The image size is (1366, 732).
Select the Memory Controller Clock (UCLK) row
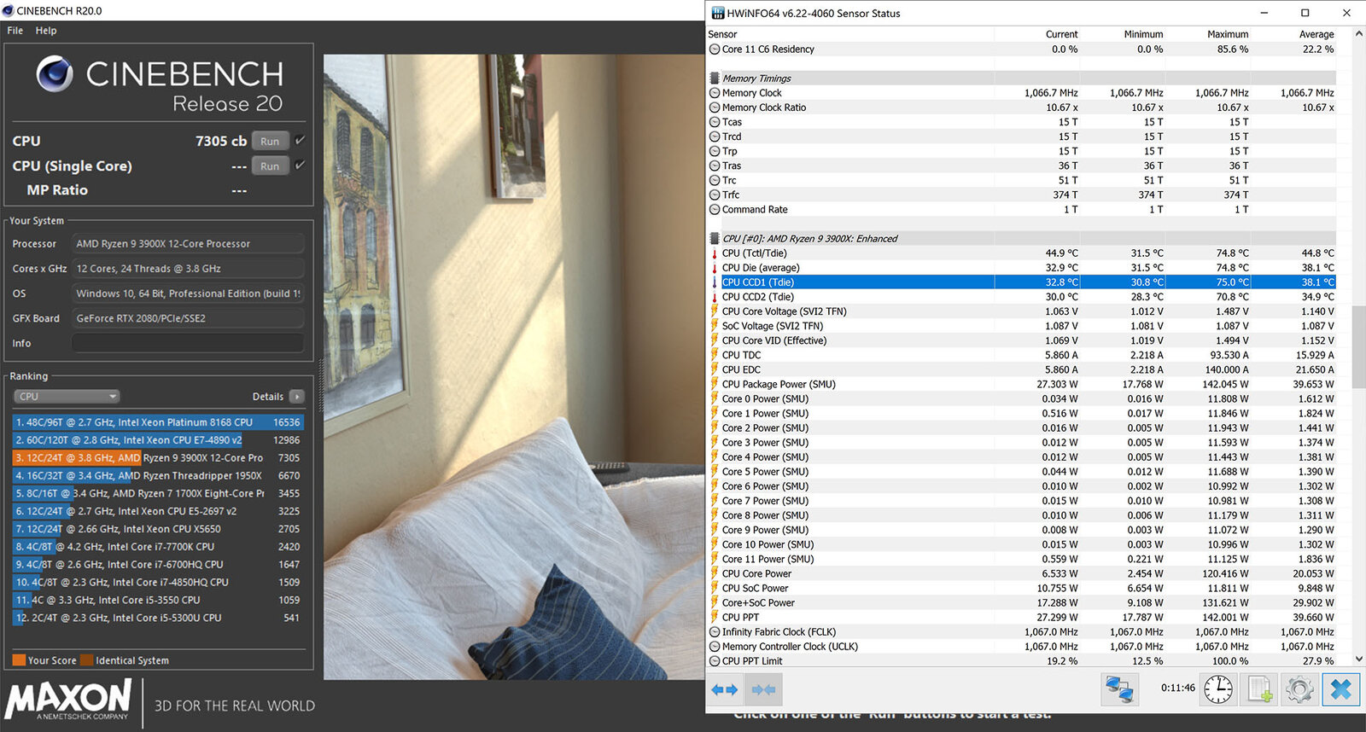(1022, 647)
